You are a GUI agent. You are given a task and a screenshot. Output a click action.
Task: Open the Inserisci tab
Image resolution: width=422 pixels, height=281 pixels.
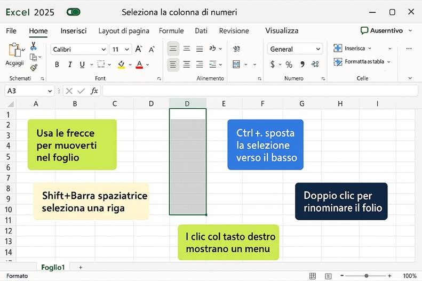[74, 31]
